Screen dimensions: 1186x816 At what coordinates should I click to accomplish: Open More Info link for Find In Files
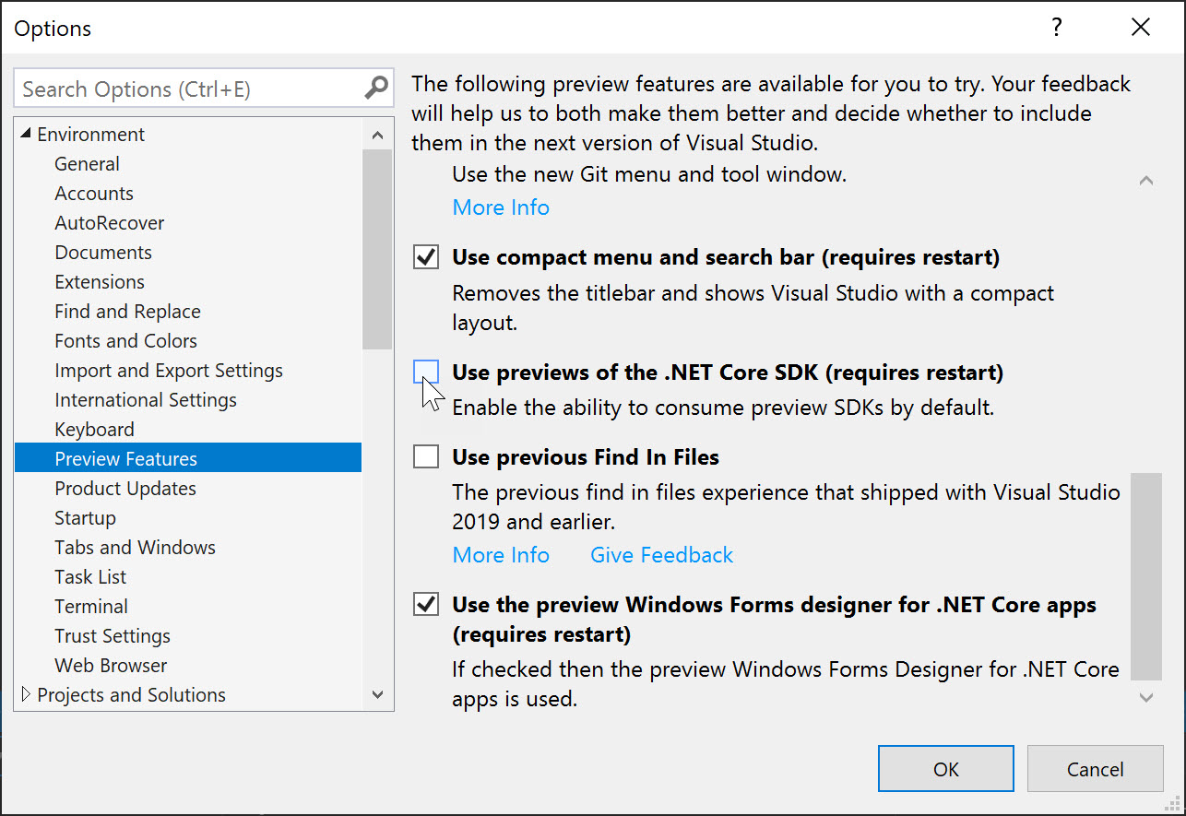point(501,555)
